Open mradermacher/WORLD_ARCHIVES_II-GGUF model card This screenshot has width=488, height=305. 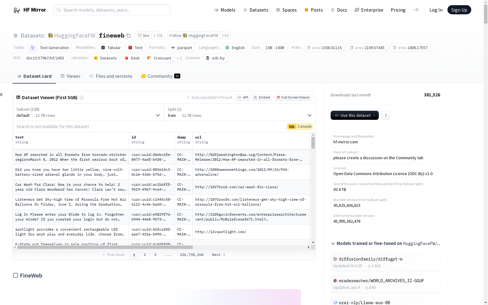tap(385, 284)
